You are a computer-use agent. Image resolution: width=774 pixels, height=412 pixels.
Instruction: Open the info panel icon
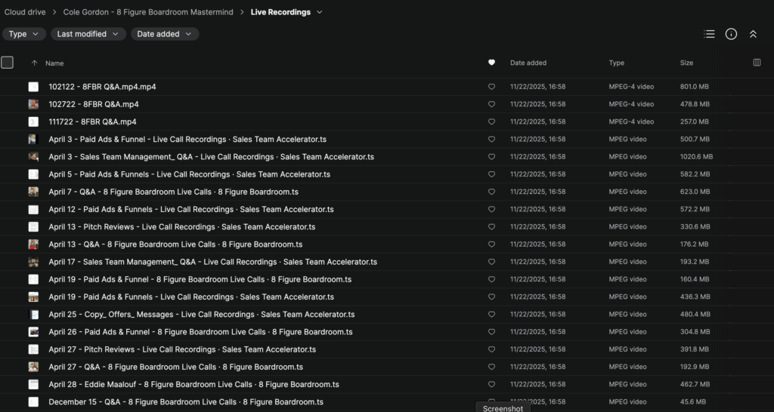tap(731, 34)
